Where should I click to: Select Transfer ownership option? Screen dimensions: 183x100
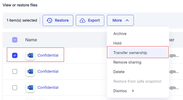coord(138,53)
